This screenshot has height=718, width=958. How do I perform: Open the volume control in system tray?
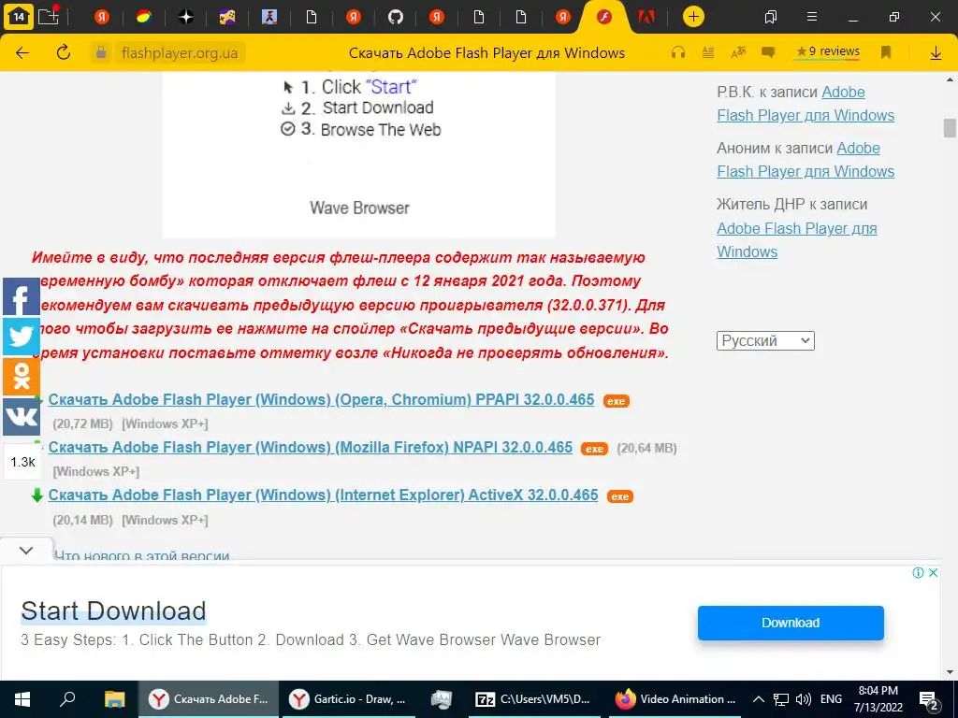click(804, 699)
